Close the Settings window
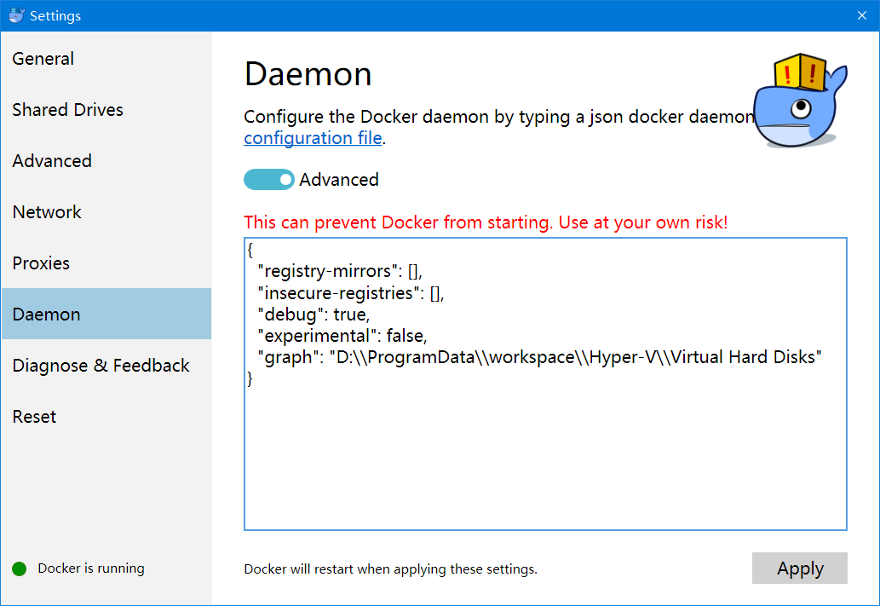880x606 pixels. (862, 15)
